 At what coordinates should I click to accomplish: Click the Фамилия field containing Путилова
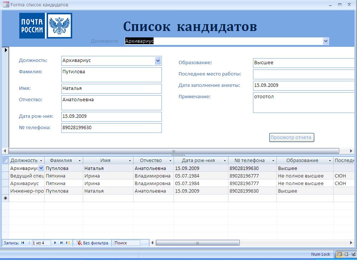(x=112, y=74)
